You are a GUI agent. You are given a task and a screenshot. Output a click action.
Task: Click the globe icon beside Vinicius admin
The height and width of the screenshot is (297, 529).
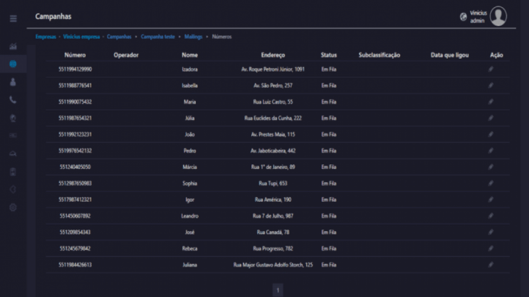(463, 16)
